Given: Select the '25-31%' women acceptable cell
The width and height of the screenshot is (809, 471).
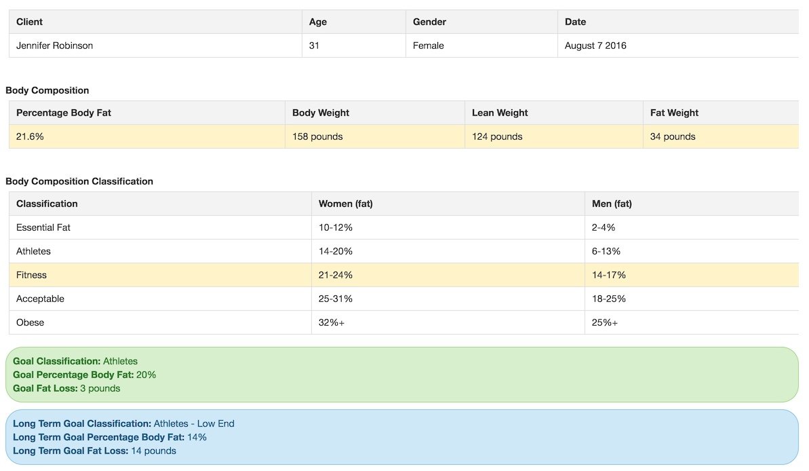Looking at the screenshot, I should click(448, 299).
